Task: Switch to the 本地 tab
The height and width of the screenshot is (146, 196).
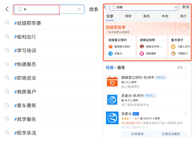Action: (x=165, y=16)
